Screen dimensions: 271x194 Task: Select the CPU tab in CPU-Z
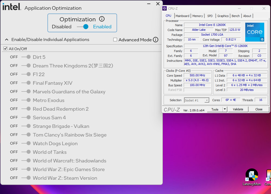pyautogui.click(x=168, y=16)
